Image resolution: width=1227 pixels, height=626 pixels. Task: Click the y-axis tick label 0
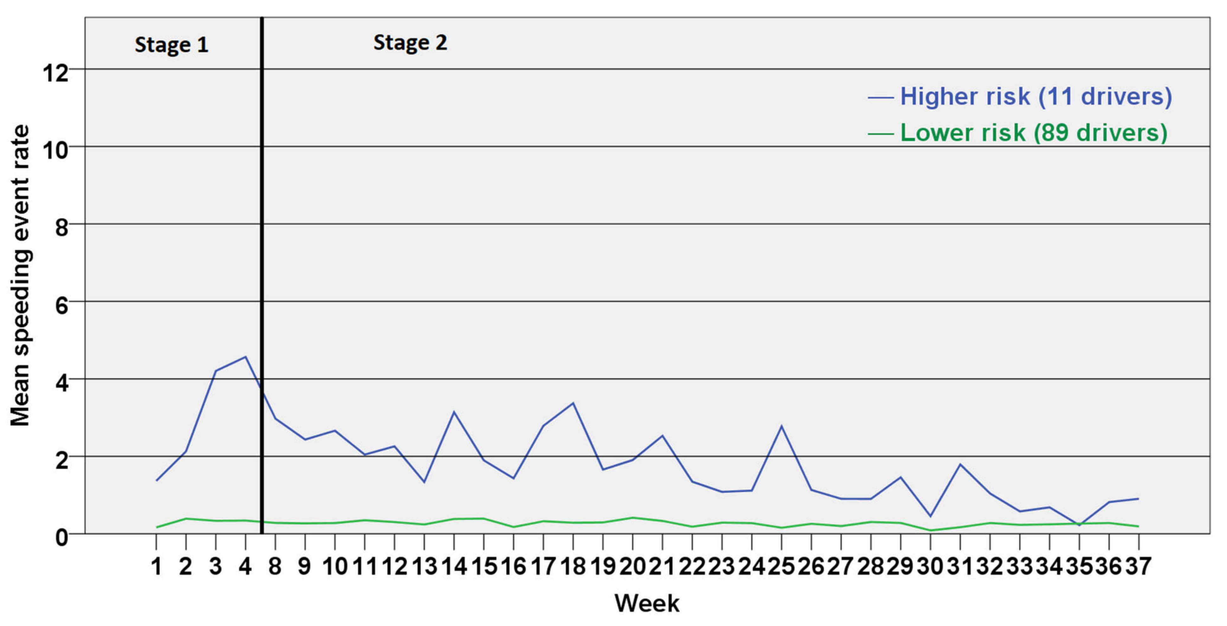[x=61, y=538]
